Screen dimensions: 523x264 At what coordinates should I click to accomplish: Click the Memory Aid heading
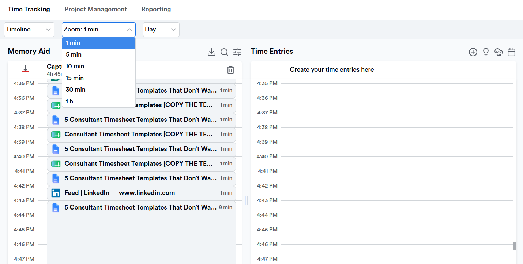(29, 52)
